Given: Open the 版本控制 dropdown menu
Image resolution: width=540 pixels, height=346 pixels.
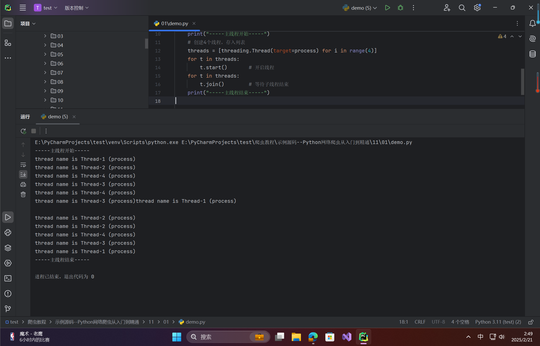Looking at the screenshot, I should pyautogui.click(x=77, y=8).
